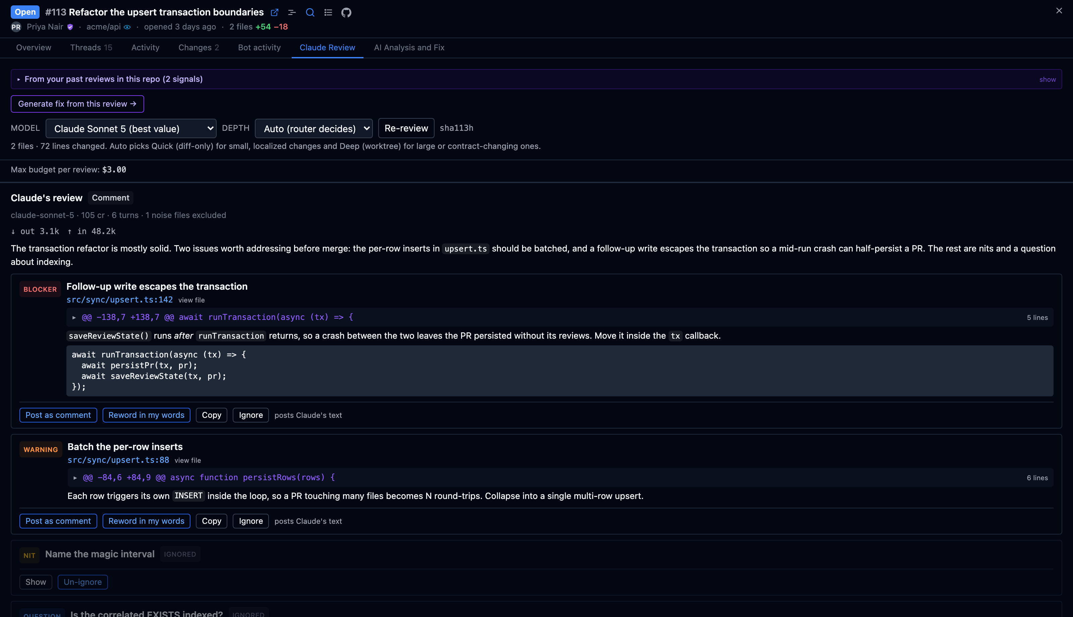Open the PR in a new window icon
The width and height of the screenshot is (1073, 617).
coord(275,12)
